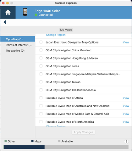132x151 pixels.
Task: Click the Edge 1040 Solar device icon
Action: point(25,12)
